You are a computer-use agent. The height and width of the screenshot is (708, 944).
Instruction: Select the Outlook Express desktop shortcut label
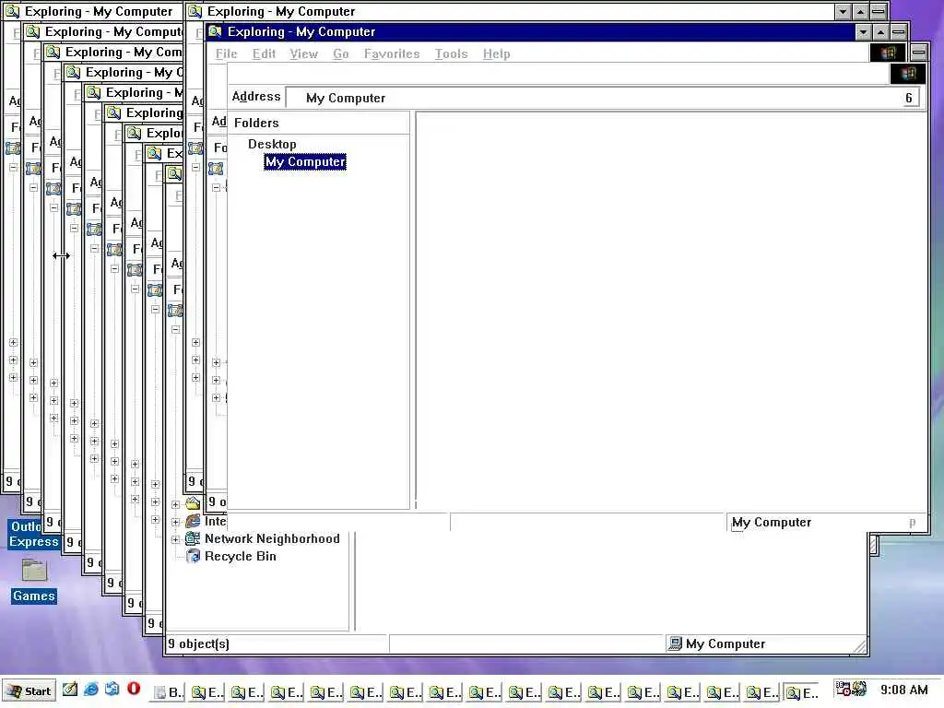point(34,534)
